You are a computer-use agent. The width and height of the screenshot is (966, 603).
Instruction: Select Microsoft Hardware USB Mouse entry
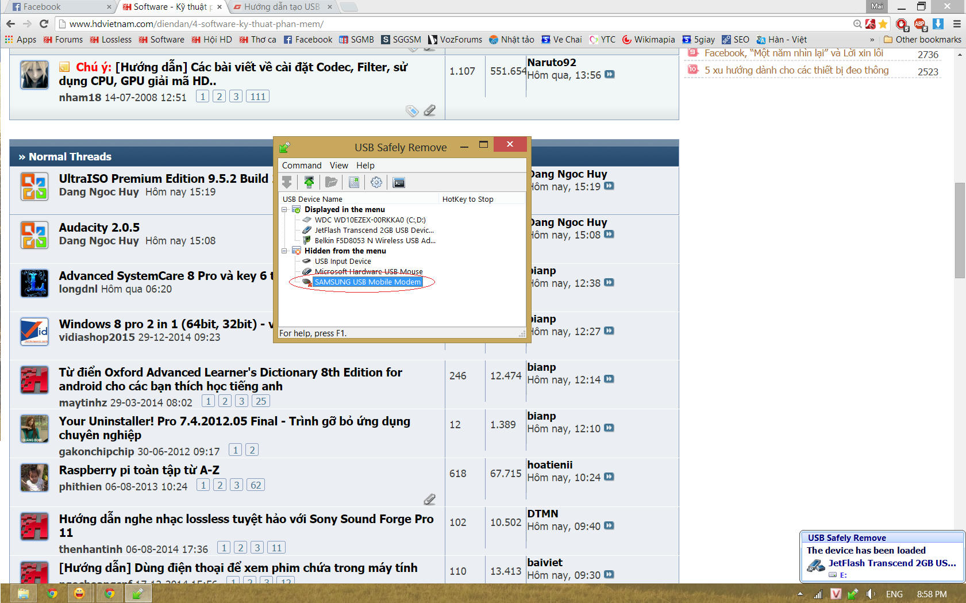[x=368, y=272]
